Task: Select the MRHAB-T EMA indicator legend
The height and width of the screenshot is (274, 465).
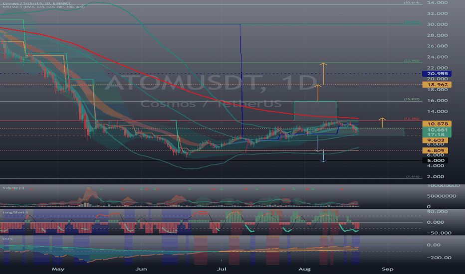Action: click(x=43, y=6)
